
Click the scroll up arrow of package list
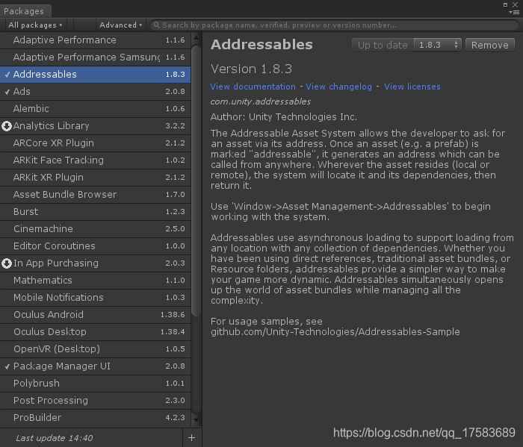pos(196,37)
